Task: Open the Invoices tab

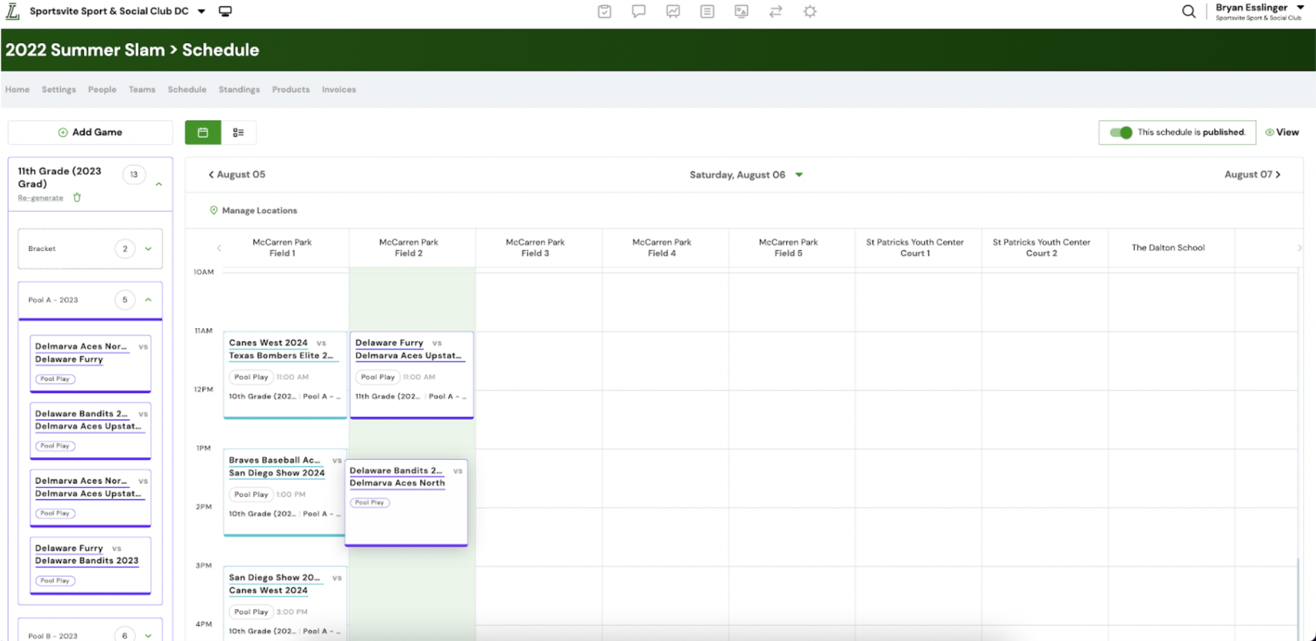Action: point(339,89)
